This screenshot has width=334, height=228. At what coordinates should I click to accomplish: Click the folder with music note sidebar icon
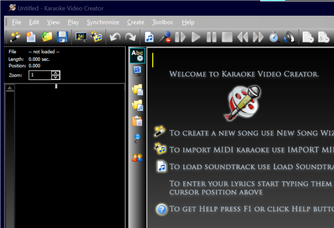137,105
